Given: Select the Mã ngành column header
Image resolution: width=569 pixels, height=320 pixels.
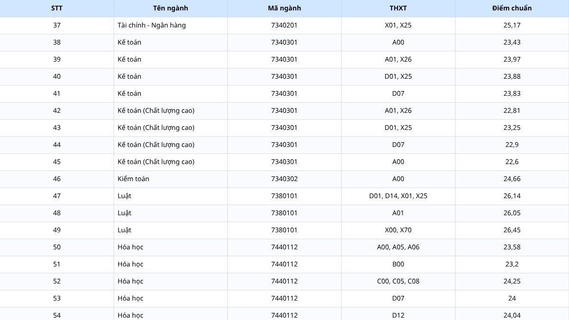Looking at the screenshot, I should coord(284,8).
